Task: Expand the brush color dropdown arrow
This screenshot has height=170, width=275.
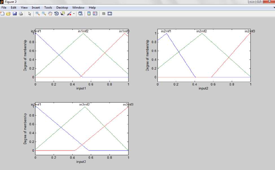Action: (74, 14)
